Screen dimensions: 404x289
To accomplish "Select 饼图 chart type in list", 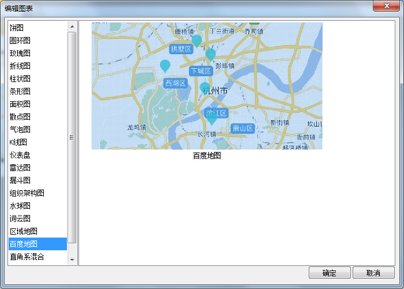I will [17, 28].
